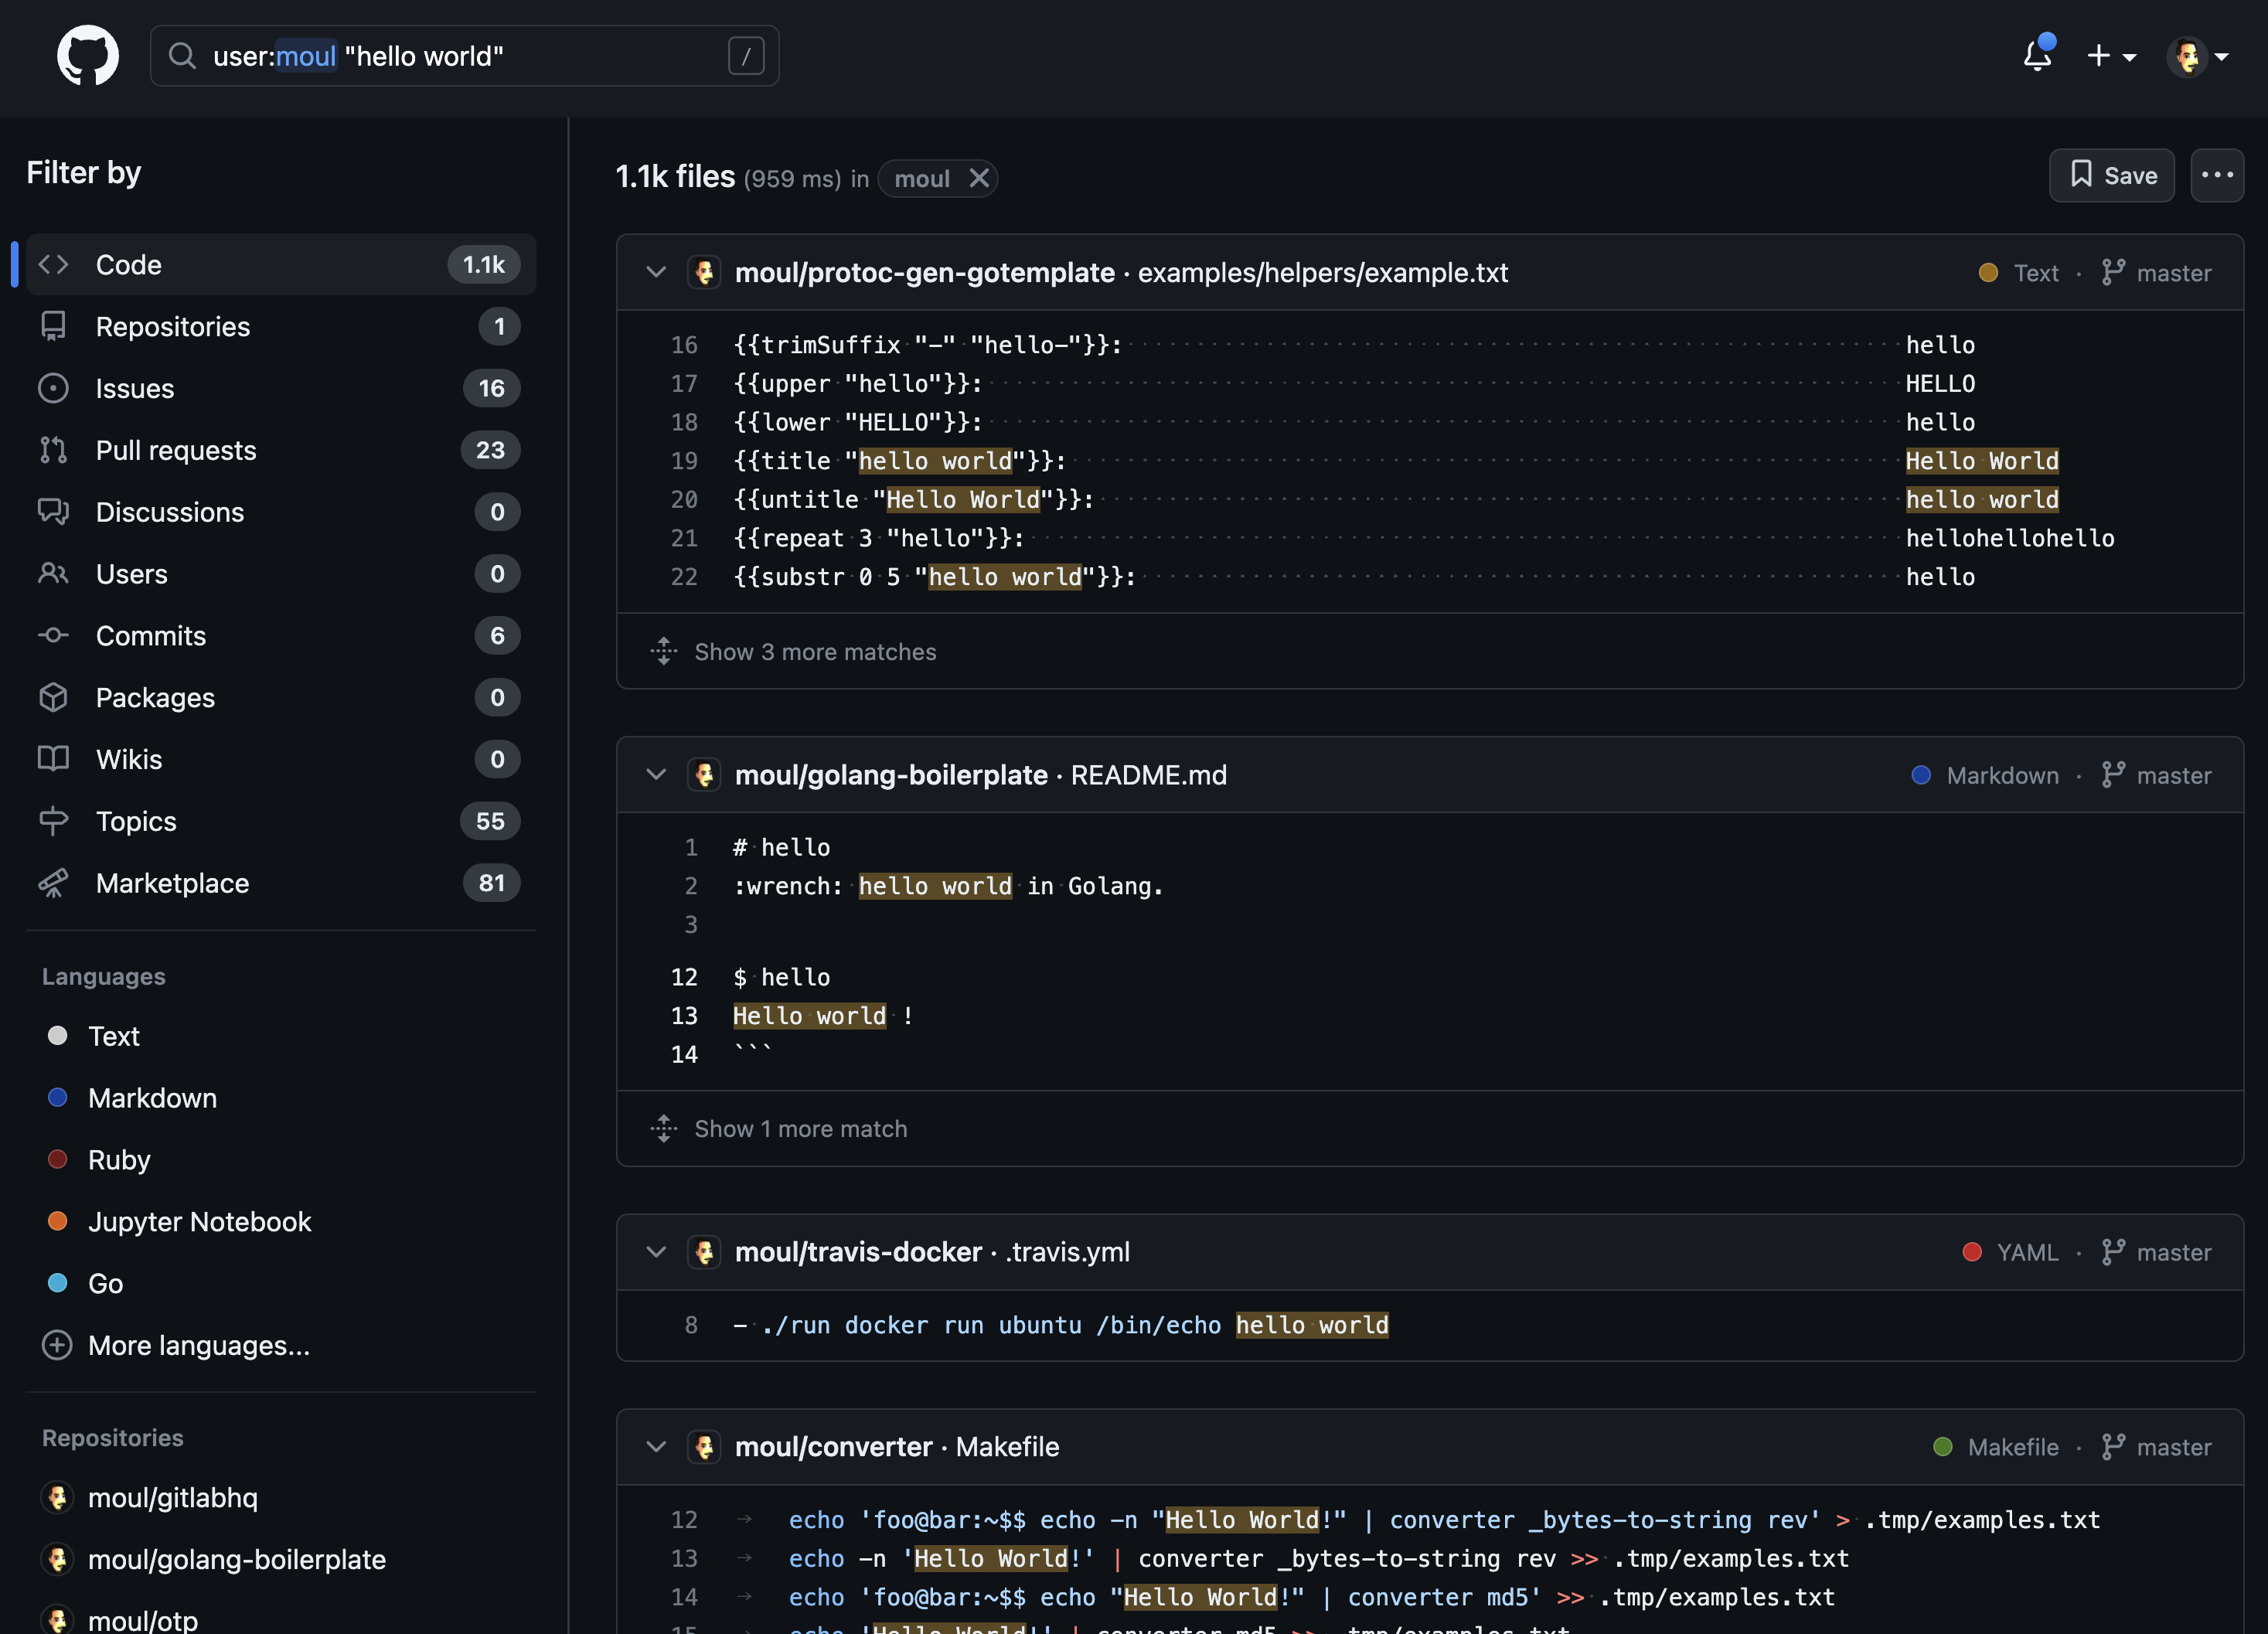Click the Issues circle-dot icon
Image resolution: width=2268 pixels, height=1634 pixels.
(53, 388)
